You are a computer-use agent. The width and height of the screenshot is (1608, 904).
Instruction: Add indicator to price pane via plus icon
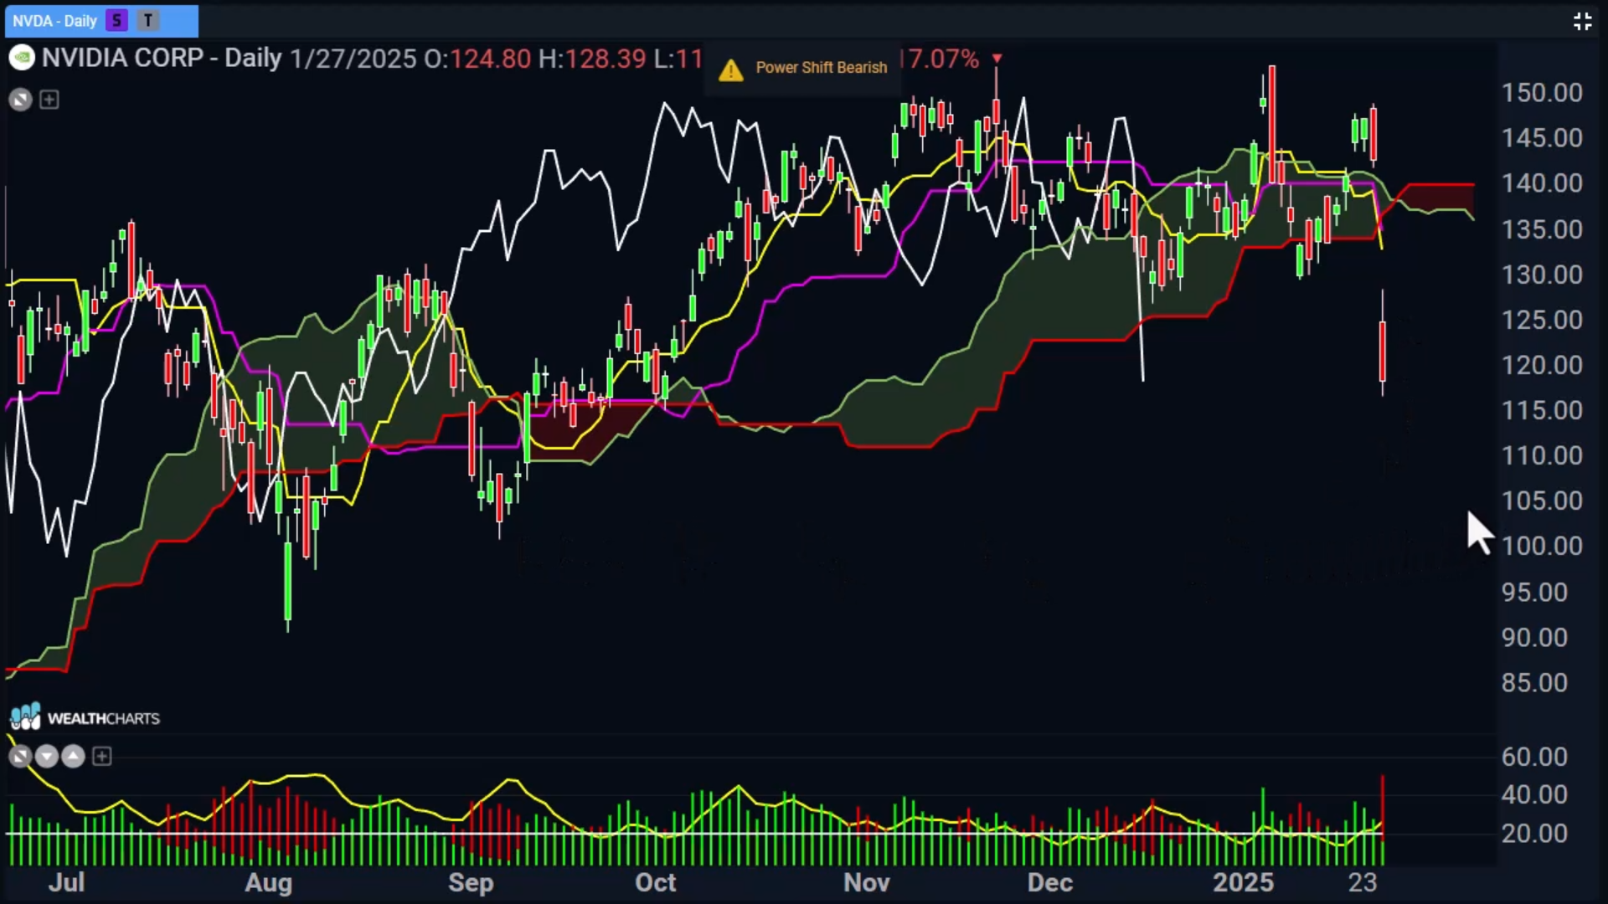tap(49, 100)
